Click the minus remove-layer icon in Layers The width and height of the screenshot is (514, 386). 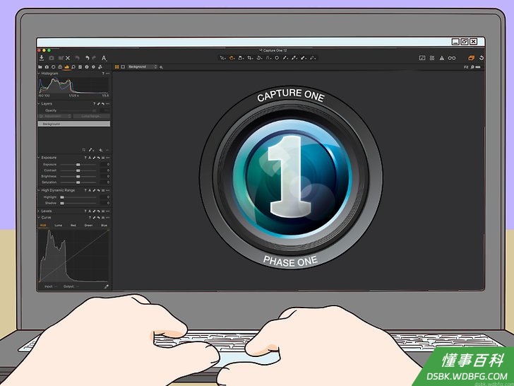pyautogui.click(x=107, y=150)
